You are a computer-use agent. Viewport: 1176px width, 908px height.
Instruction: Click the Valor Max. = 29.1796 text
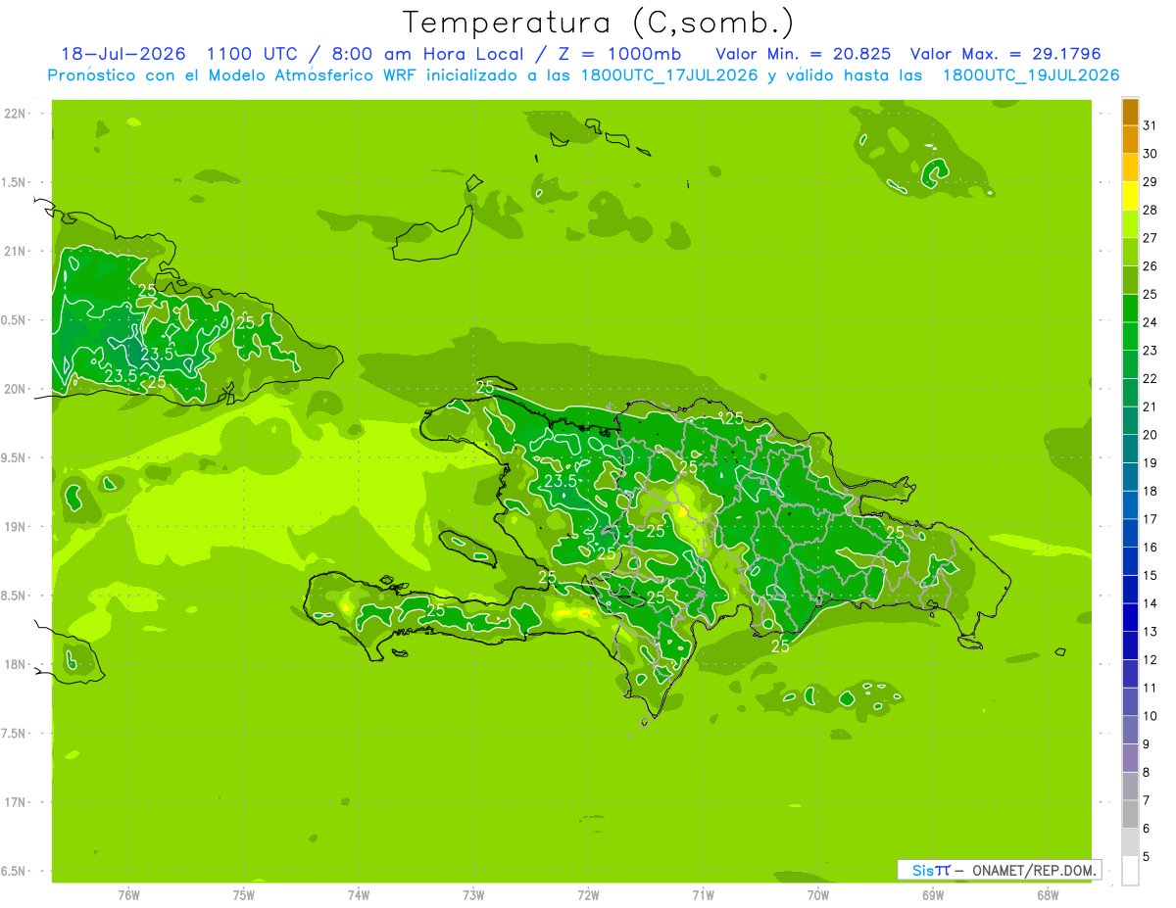[x=1012, y=53]
